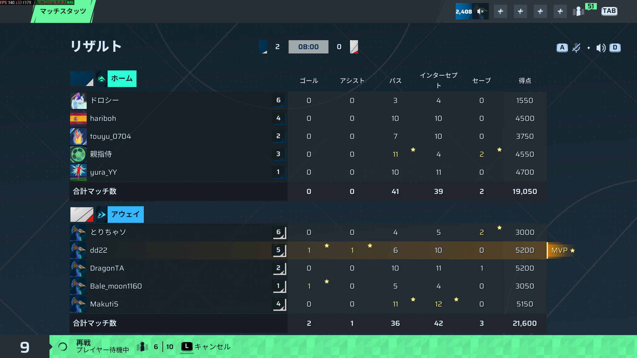Click hariboh's Spain flag avatar
The image size is (637, 358).
click(x=78, y=118)
